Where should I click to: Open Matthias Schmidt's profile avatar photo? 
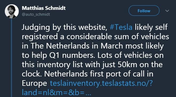tap(12, 11)
